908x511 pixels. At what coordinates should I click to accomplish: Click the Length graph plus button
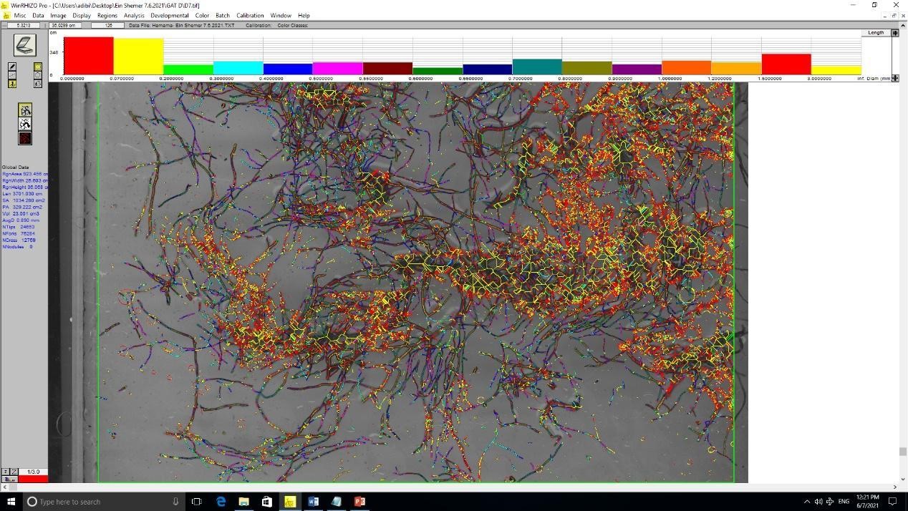click(895, 33)
